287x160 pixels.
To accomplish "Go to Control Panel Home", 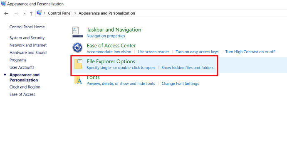I will pyautogui.click(x=27, y=27).
